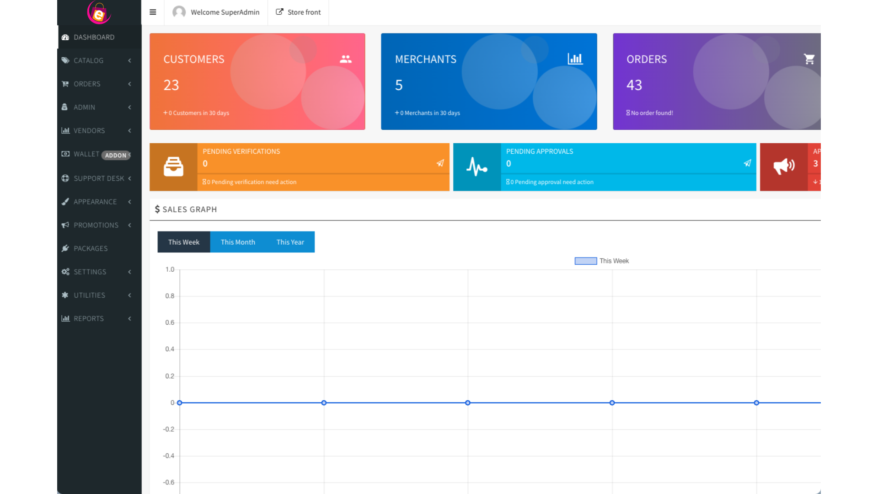Click the store logo in the sidebar
The height and width of the screenshot is (494, 878).
99,13
